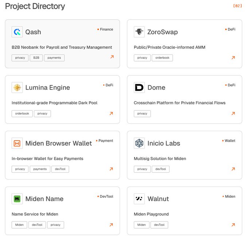248x240 pixels.
Task: Click the Lumina Engine project title
Action: click(48, 88)
